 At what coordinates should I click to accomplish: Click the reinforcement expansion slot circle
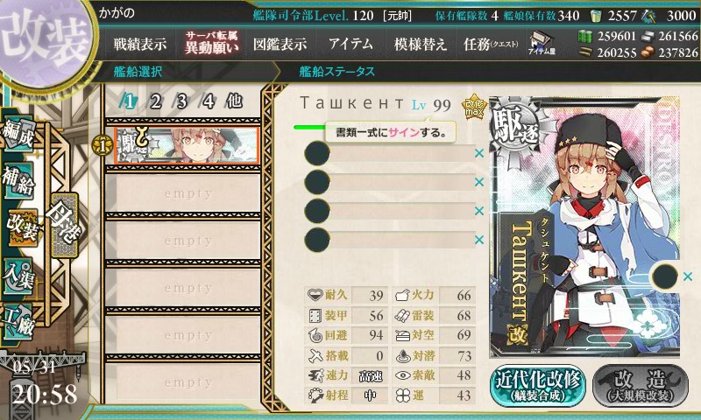point(665,276)
